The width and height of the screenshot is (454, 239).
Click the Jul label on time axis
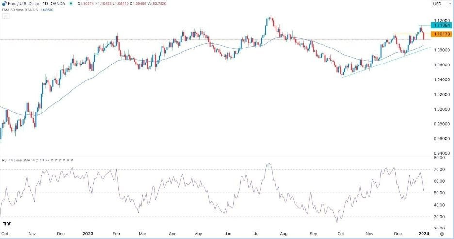point(257,234)
